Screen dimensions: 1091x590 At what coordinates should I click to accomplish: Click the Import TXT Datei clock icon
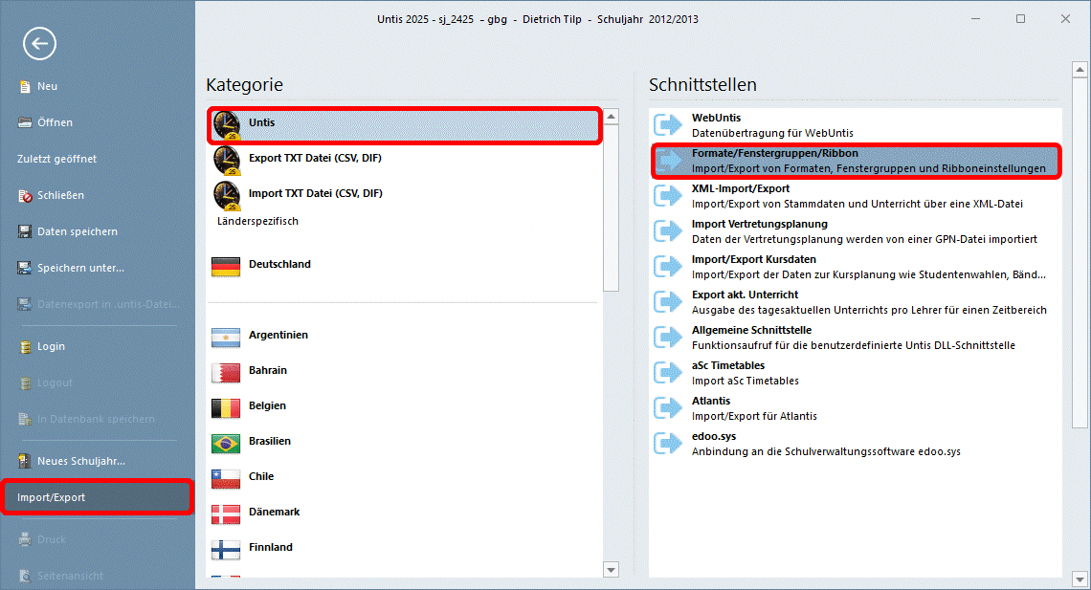pyautogui.click(x=226, y=195)
